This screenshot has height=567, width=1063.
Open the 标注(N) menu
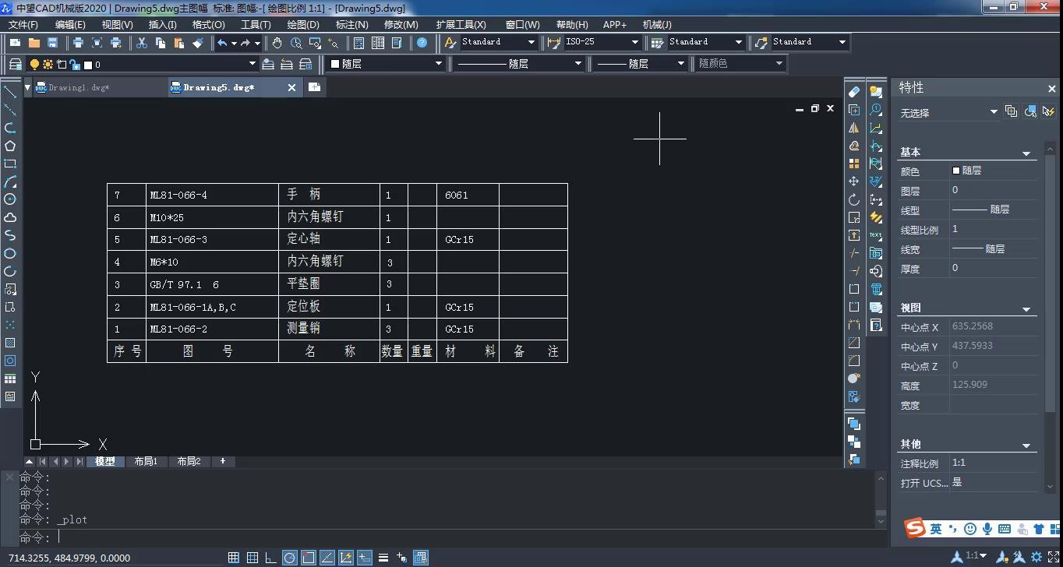351,25
